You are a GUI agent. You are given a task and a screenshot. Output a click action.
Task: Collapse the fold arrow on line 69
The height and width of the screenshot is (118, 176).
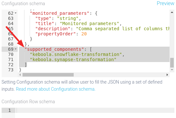pos(15,49)
